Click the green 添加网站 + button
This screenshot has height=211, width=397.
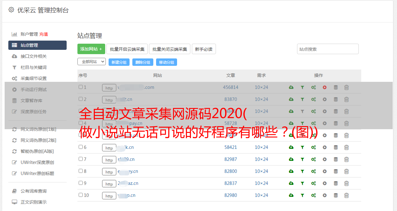pyautogui.click(x=91, y=49)
